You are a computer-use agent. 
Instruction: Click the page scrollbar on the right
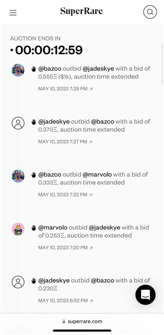pyautogui.click(x=162, y=64)
